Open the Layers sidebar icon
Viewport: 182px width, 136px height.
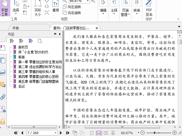click(x=3, y=73)
